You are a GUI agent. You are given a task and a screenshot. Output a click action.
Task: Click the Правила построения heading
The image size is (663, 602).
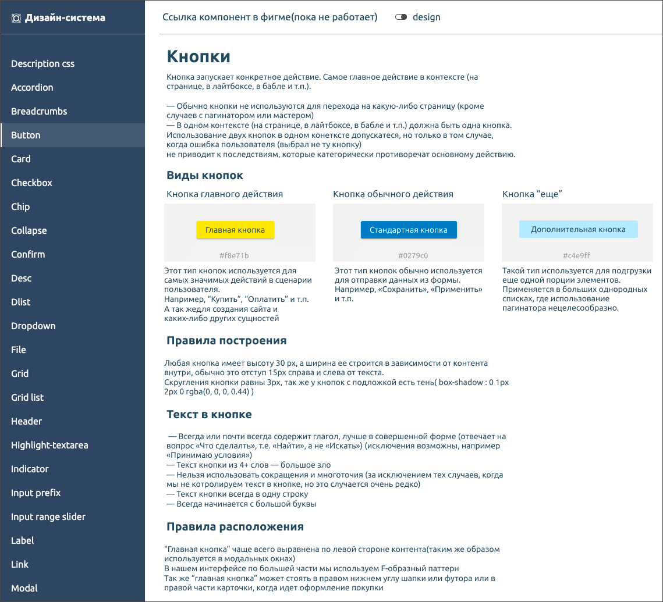click(226, 341)
